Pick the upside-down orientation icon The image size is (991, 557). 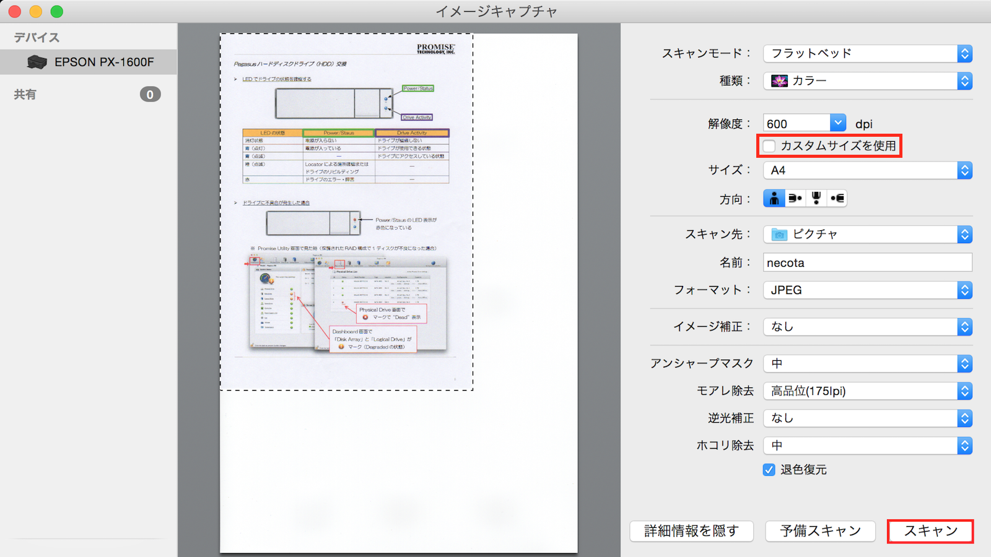tap(816, 199)
